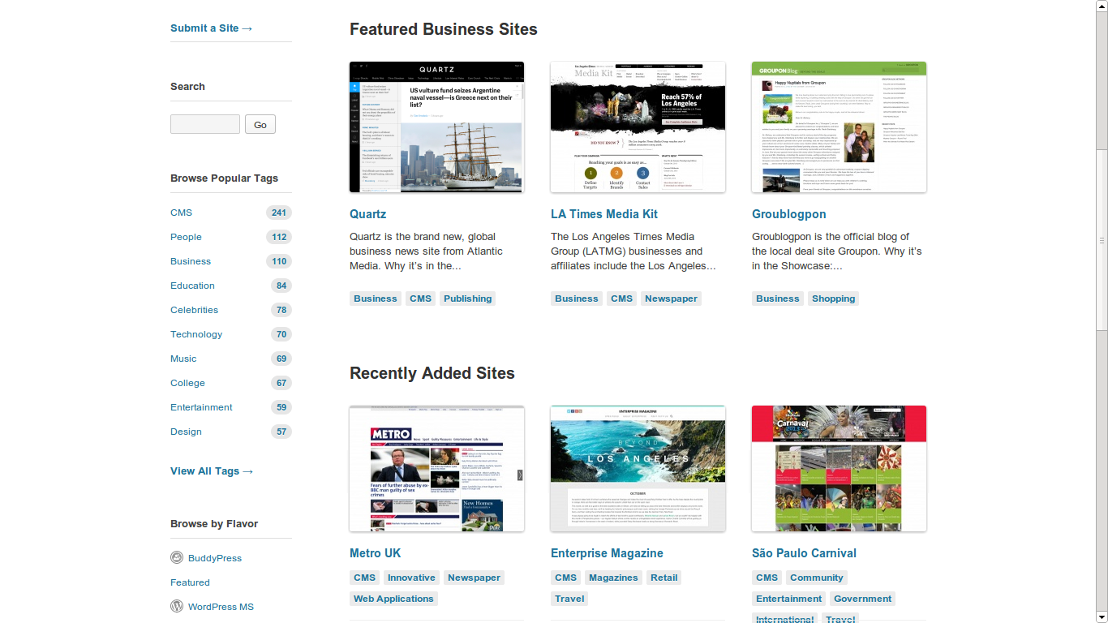Screen dimensions: 1108x623
Task: Click the Retail tag under Enterprise Magazine
Action: [664, 578]
